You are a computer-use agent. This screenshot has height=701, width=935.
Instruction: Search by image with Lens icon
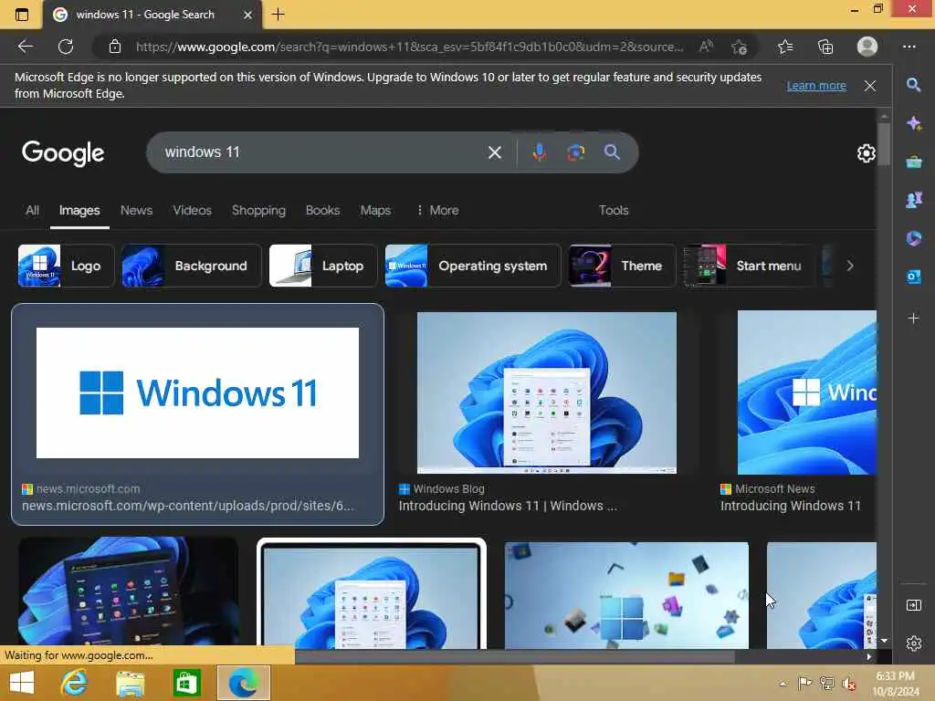pos(575,152)
